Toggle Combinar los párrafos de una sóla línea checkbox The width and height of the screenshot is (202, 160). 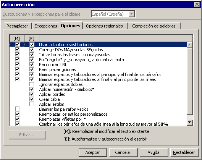point(17,124)
